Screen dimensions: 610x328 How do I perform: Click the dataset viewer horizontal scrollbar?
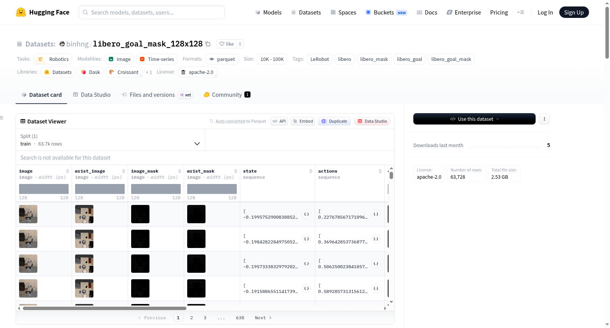click(x=104, y=308)
